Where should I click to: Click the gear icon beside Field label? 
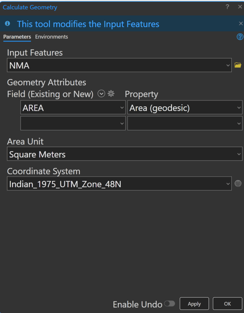coord(111,94)
